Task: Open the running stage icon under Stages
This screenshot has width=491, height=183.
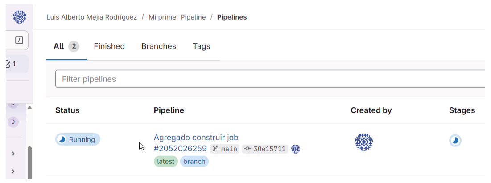Action: (455, 141)
